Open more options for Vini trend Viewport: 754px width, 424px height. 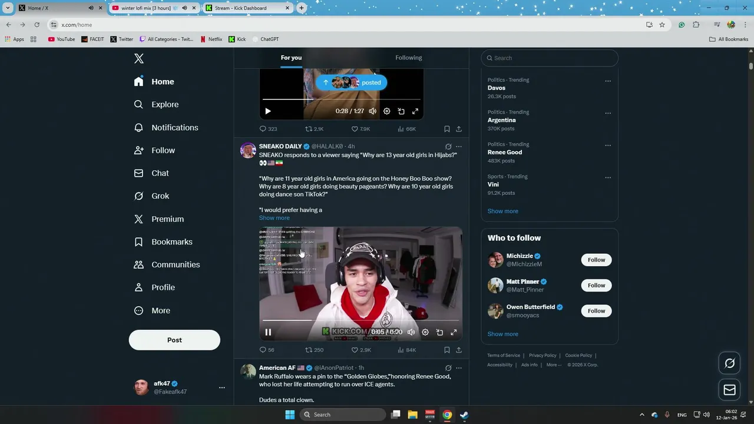click(x=608, y=177)
